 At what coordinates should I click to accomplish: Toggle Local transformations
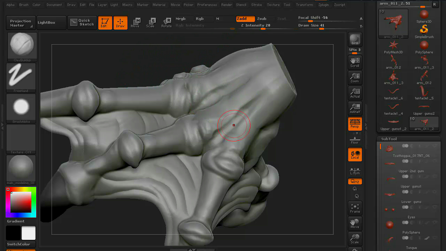point(355,154)
